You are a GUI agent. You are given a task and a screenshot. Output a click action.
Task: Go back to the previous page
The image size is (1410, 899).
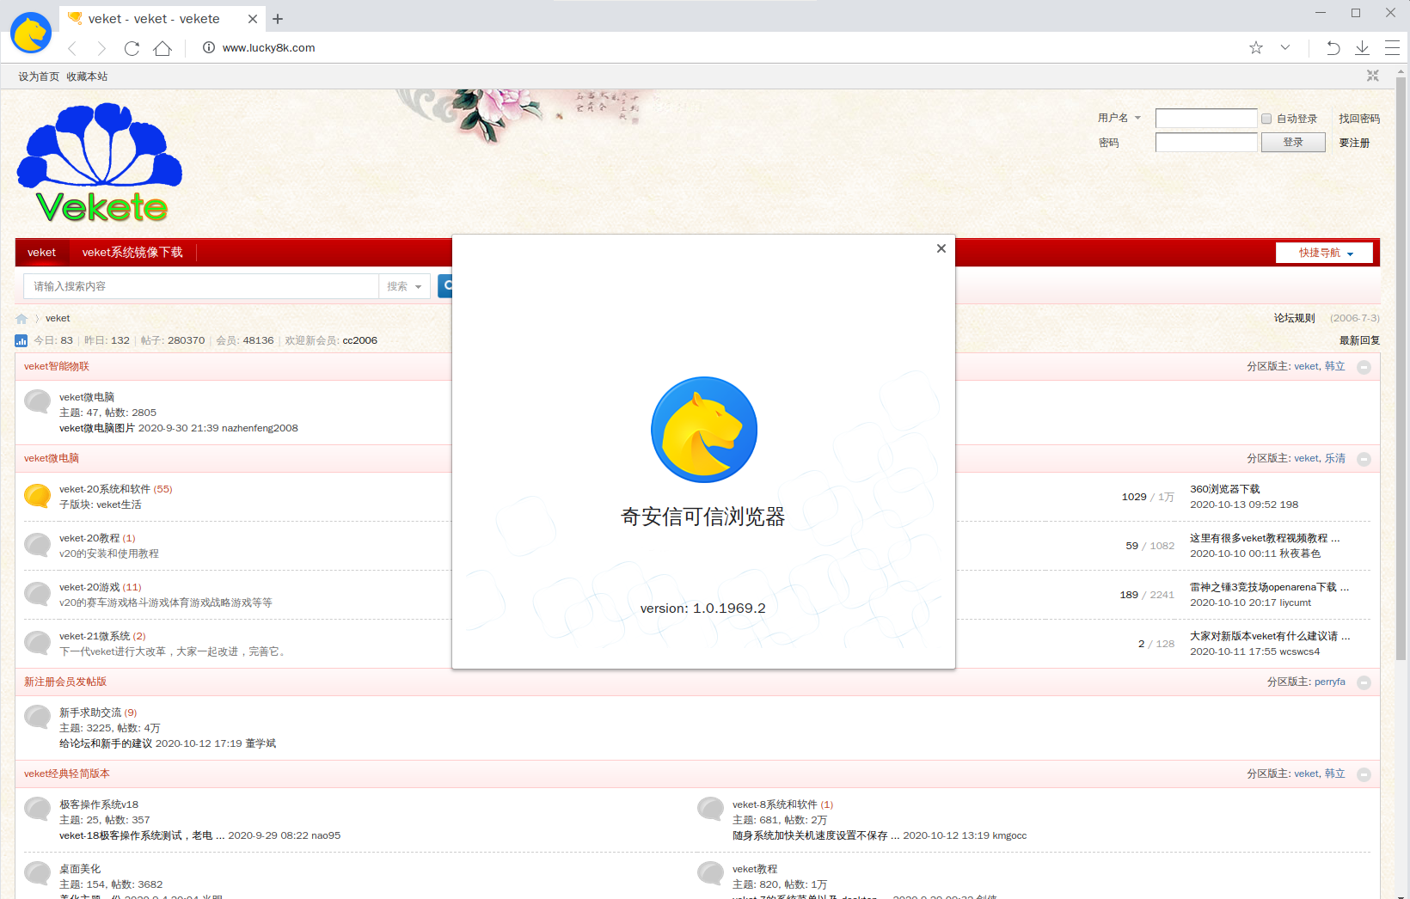tap(72, 48)
